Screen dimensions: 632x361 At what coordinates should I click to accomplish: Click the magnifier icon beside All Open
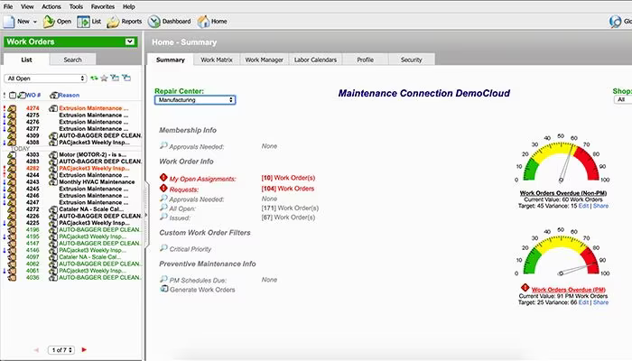coord(163,208)
